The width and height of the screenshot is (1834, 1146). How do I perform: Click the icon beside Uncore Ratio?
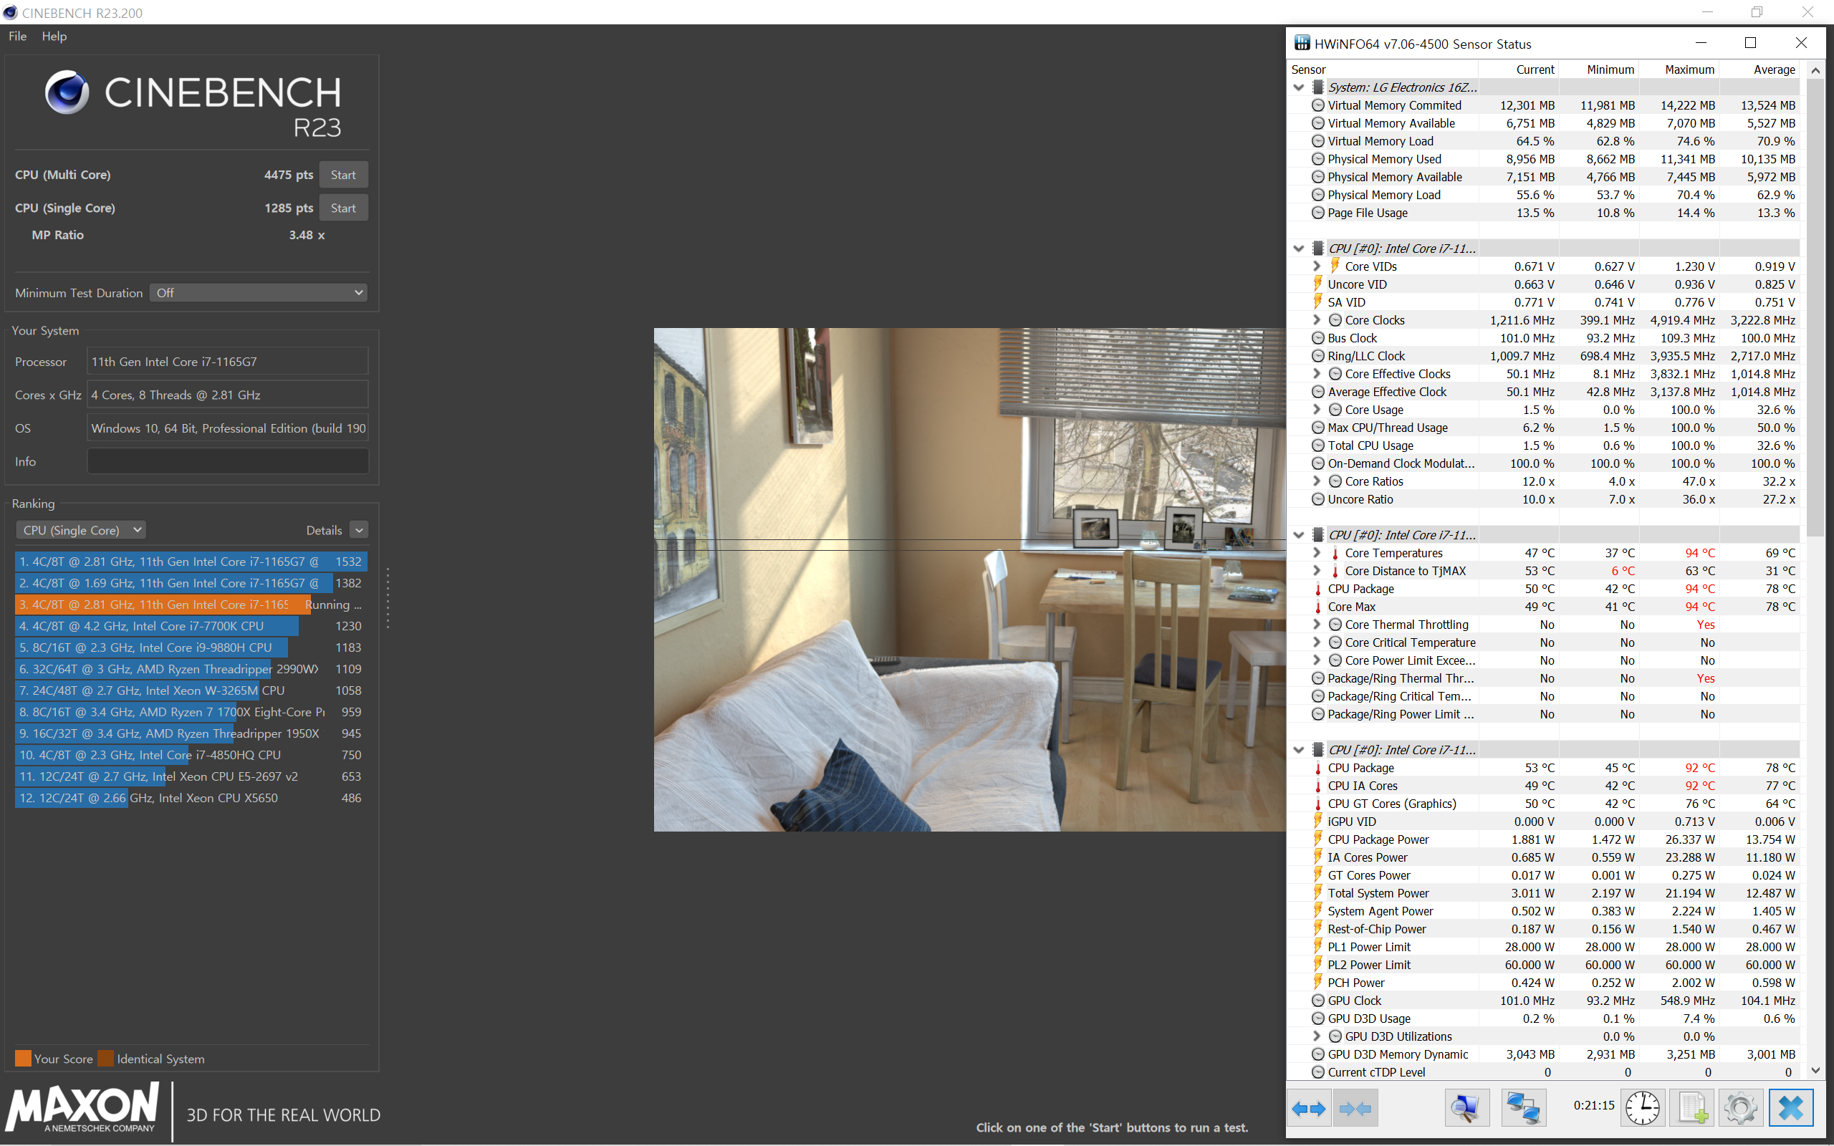click(1318, 499)
